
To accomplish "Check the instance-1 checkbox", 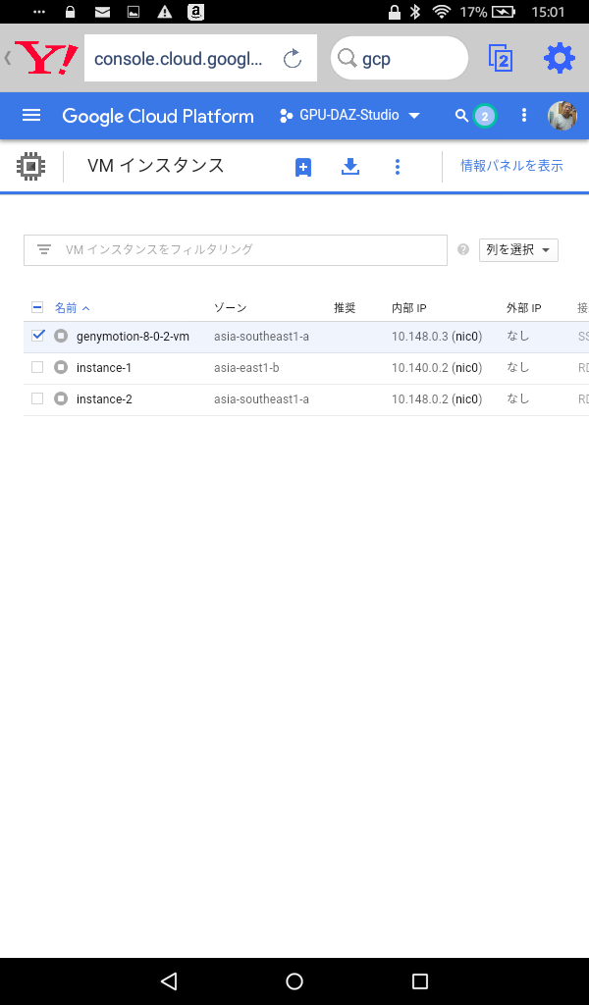I will coord(37,367).
